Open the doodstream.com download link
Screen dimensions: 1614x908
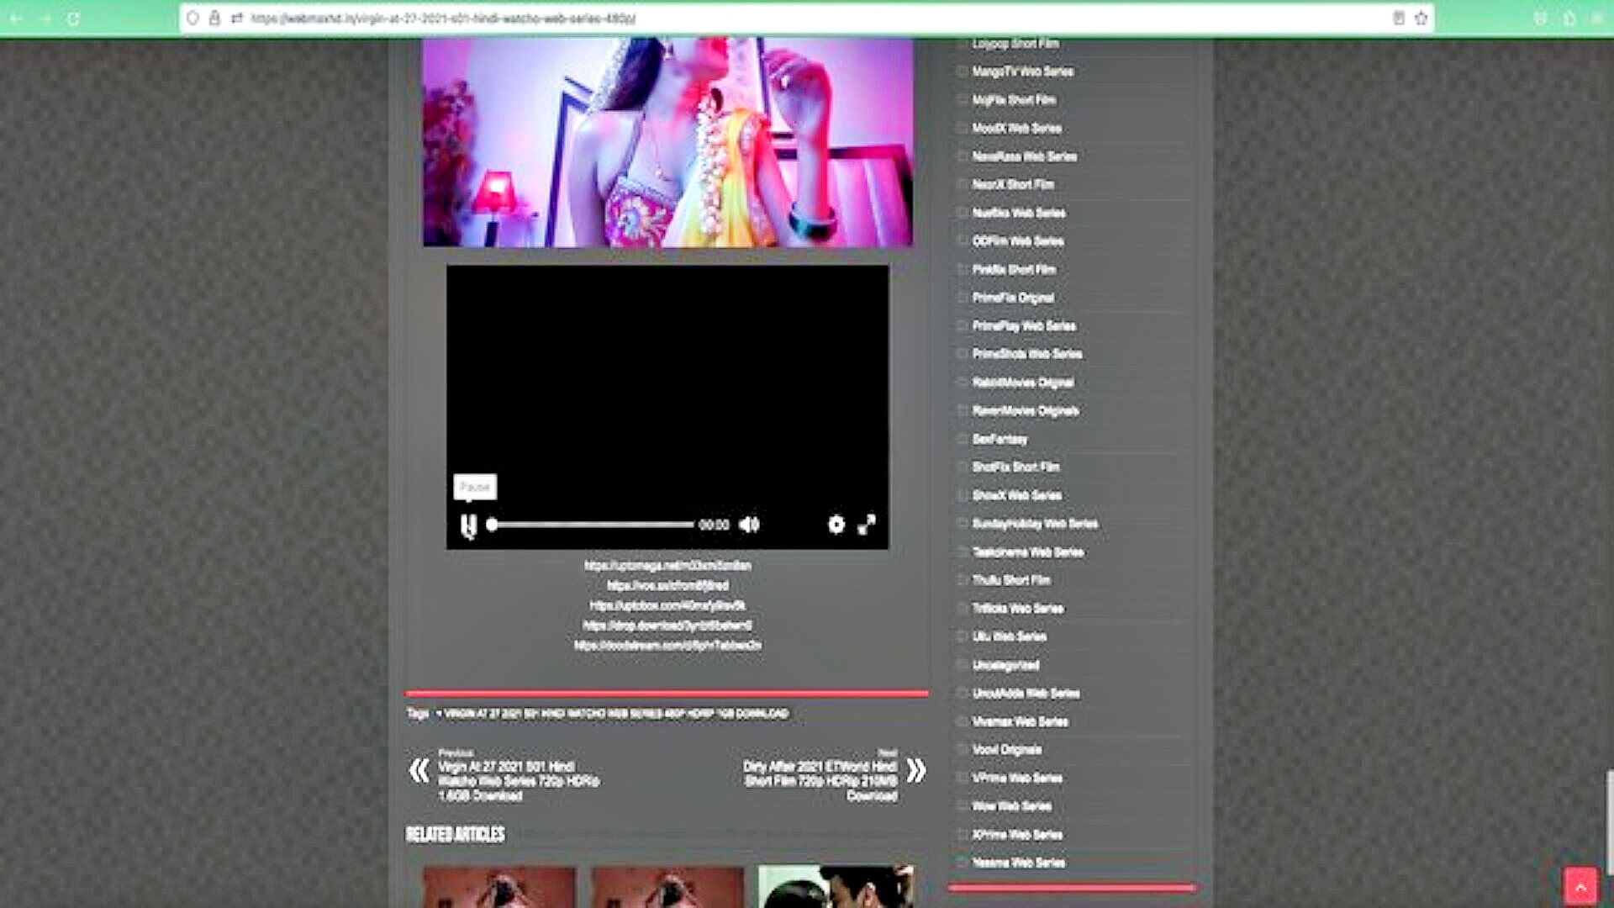(x=667, y=646)
